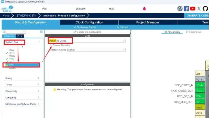Open the File menu
Viewport: 209px width, 118px height.
[45, 9]
